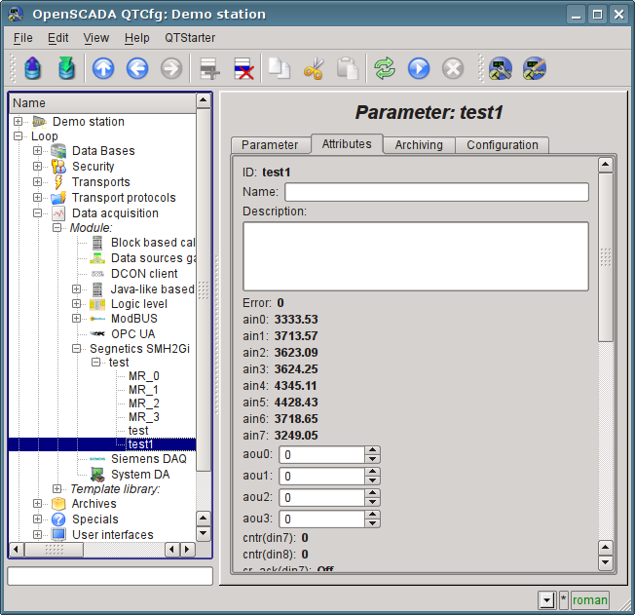Click the roman user button in the status bar
Image resolution: width=635 pixels, height=615 pixels.
click(x=590, y=600)
